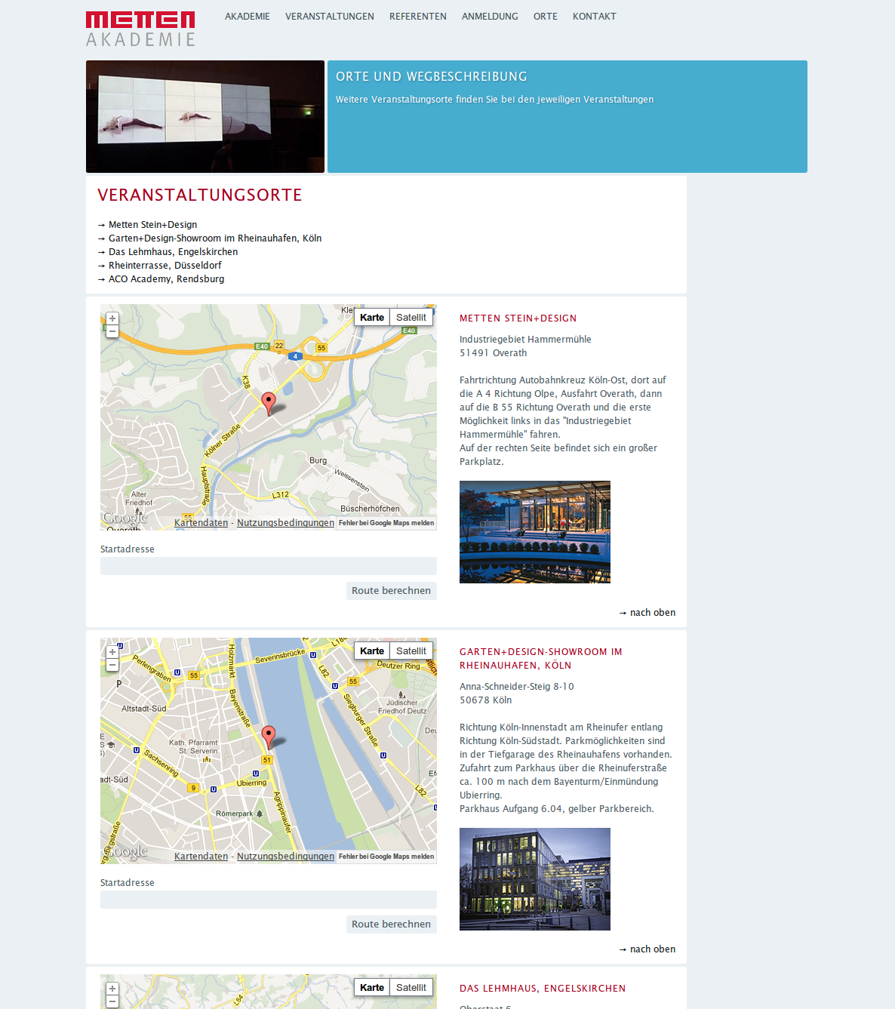Screen dimensions: 895x1009
Task: Jump to ACO Academy, Rendsburg location
Action: [166, 279]
